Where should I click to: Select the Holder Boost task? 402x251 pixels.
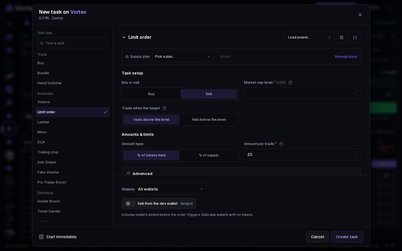tap(72, 201)
